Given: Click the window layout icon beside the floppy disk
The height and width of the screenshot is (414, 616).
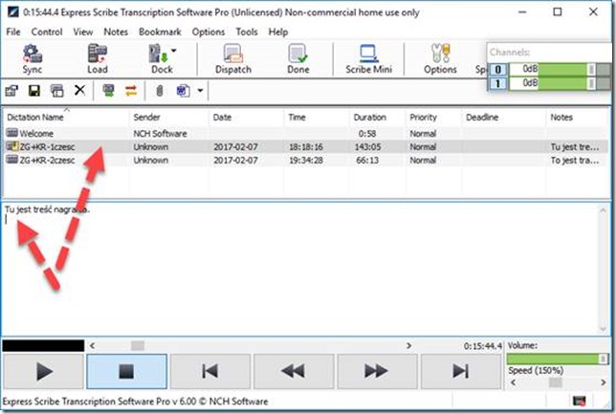Looking at the screenshot, I should (x=57, y=91).
